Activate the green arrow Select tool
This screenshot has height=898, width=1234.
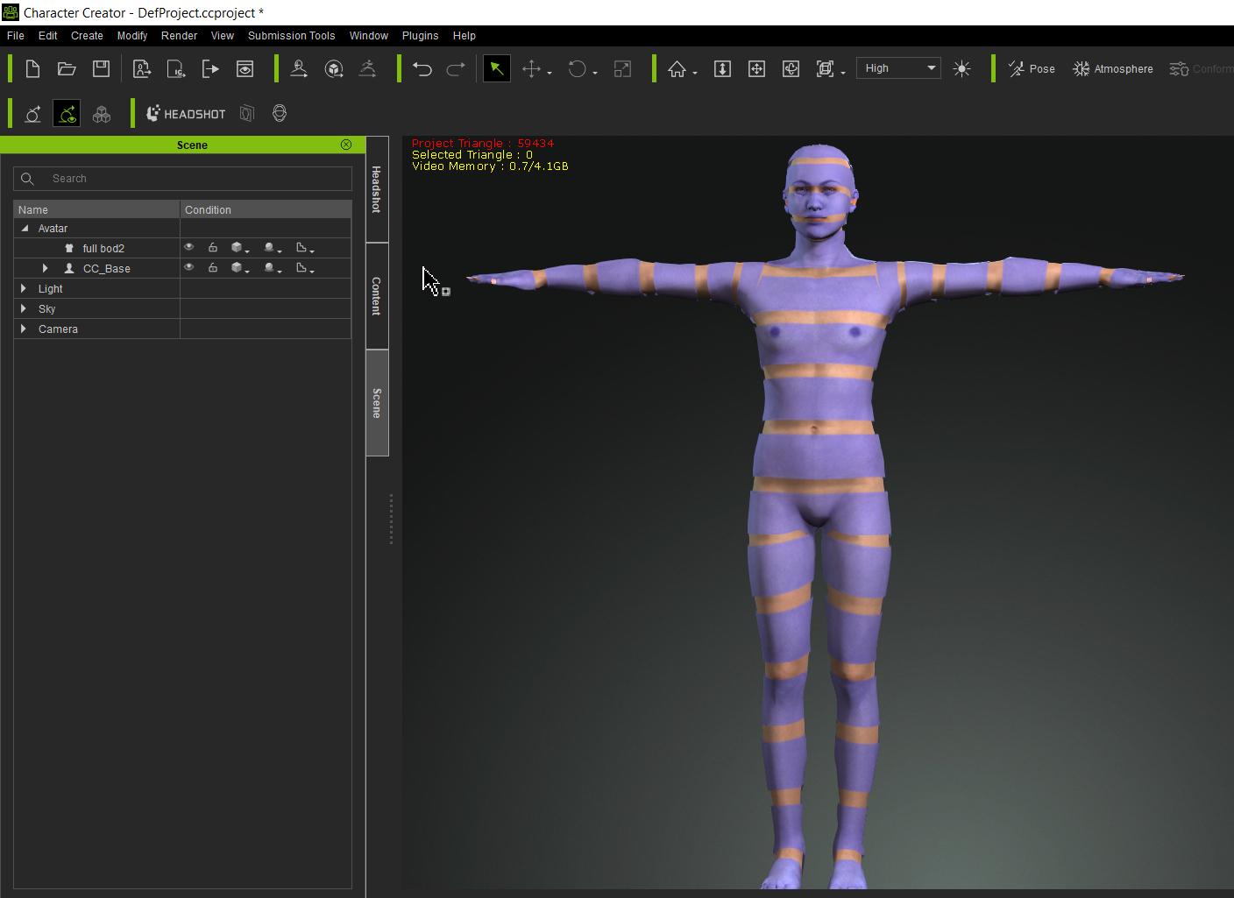click(x=497, y=68)
